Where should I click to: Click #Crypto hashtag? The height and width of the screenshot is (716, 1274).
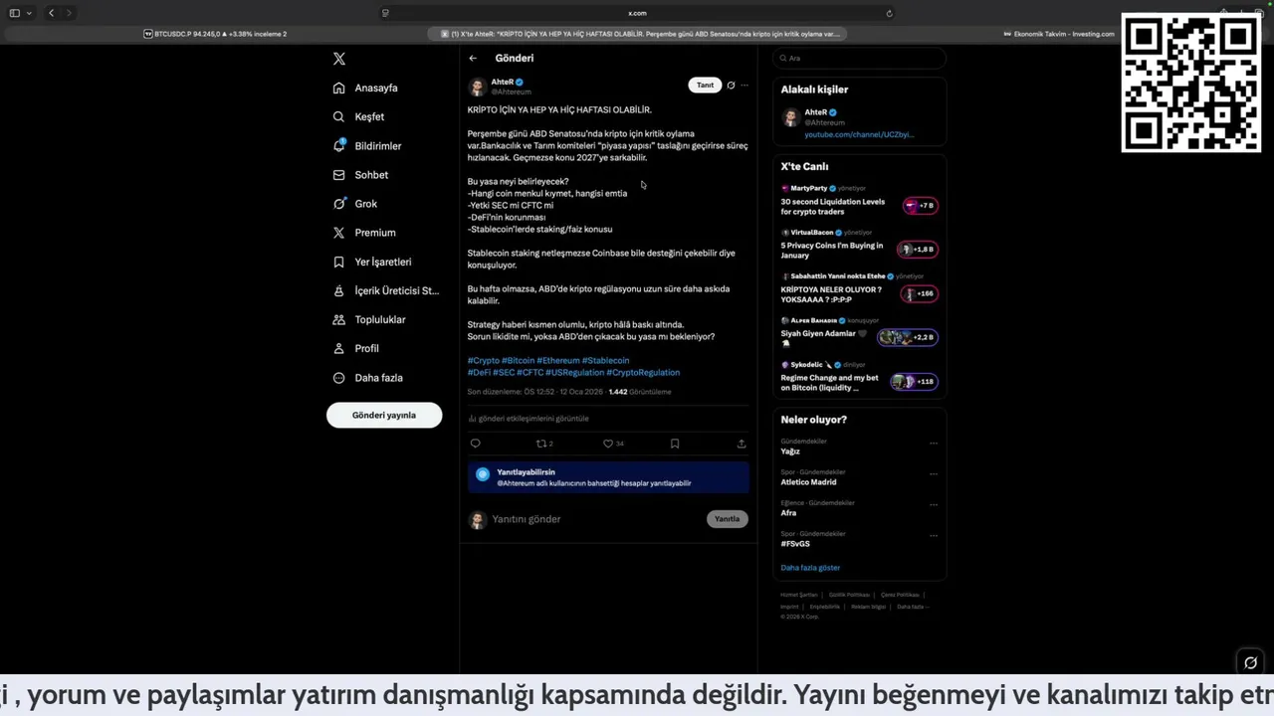(484, 361)
